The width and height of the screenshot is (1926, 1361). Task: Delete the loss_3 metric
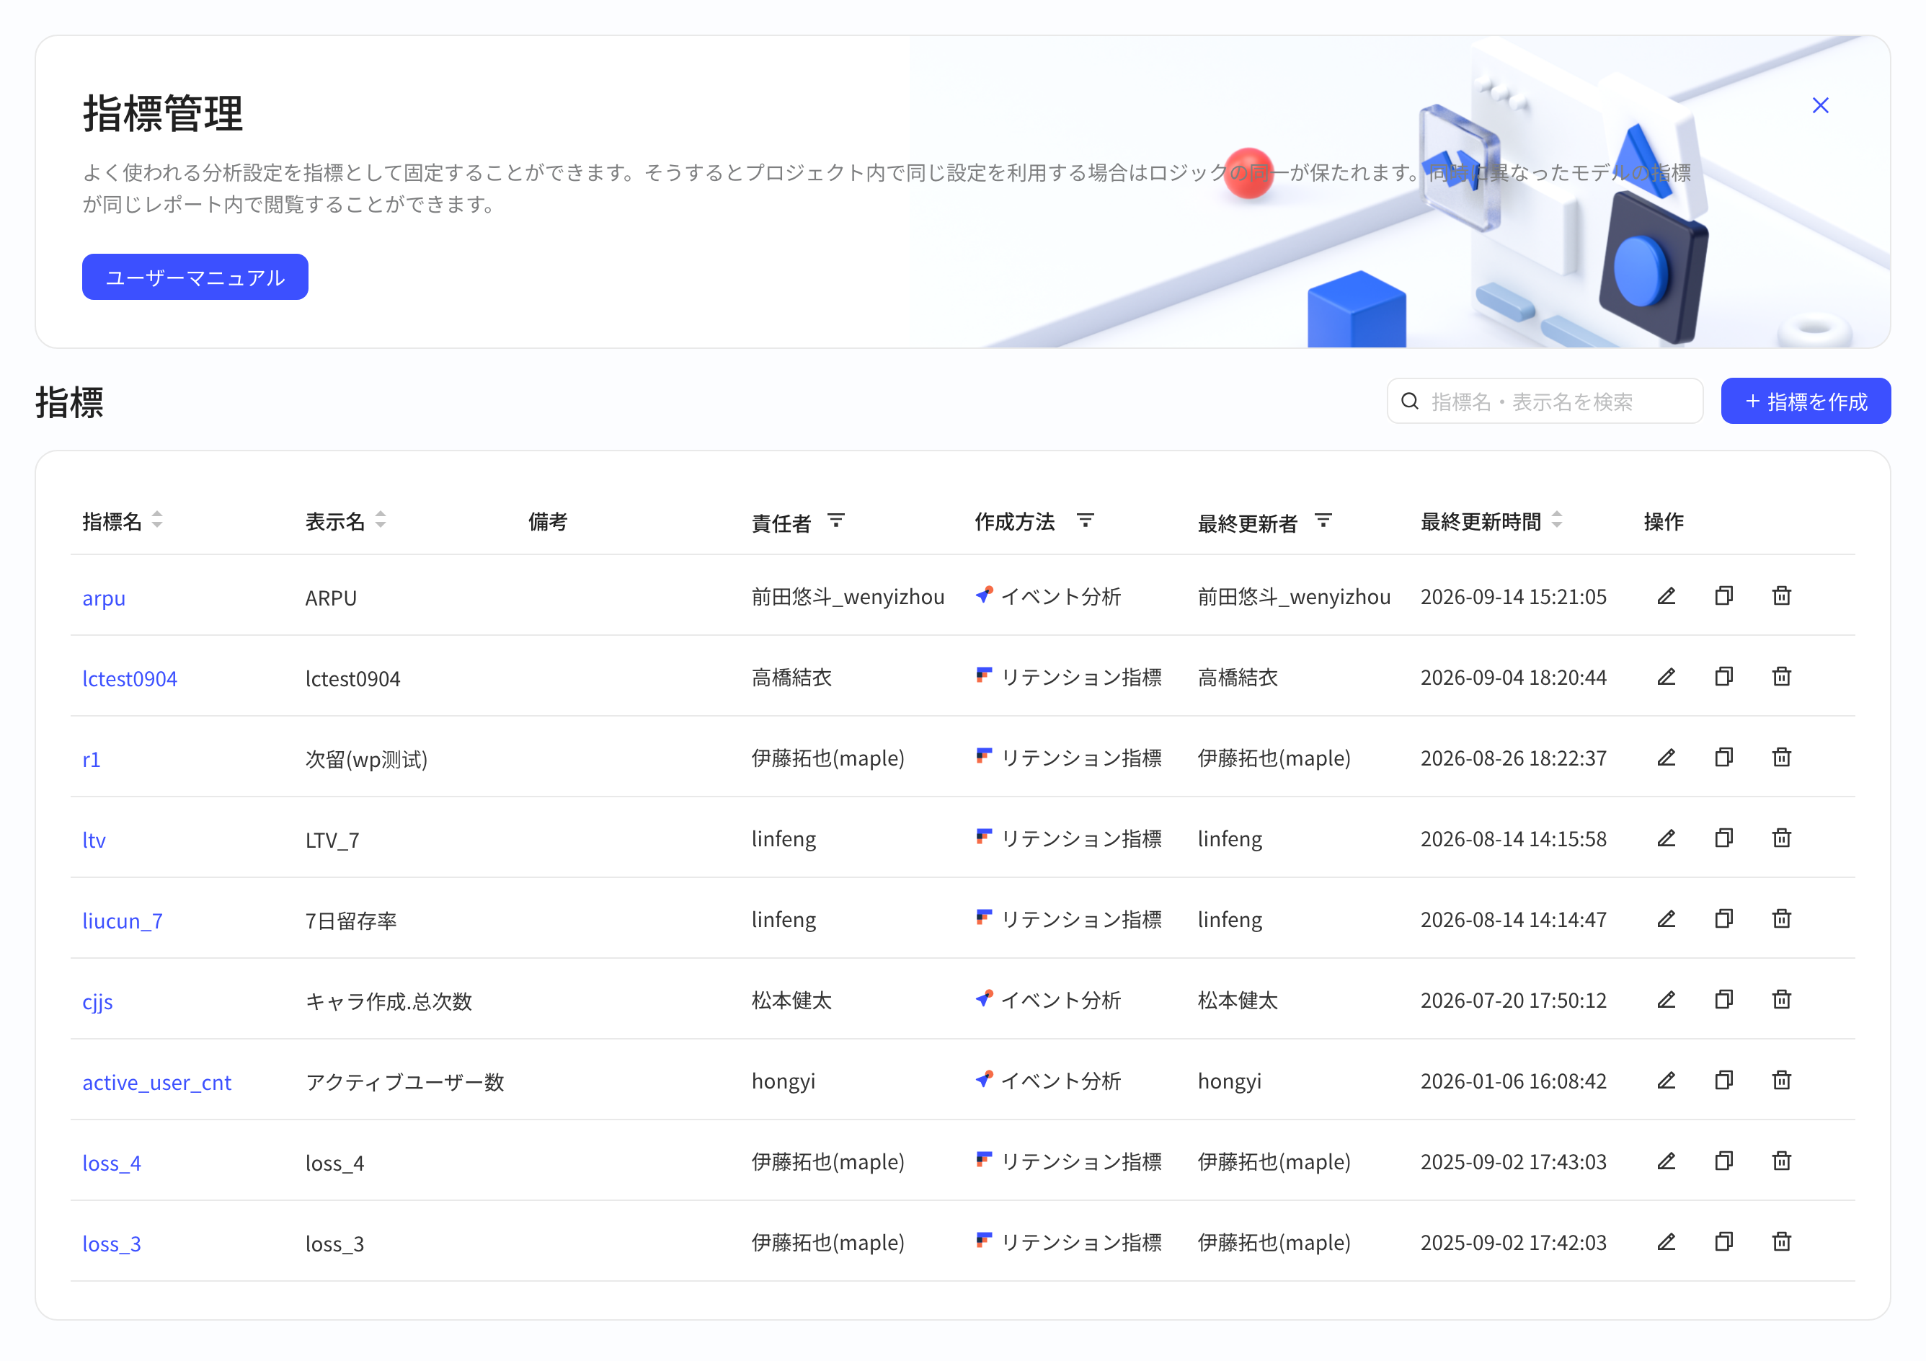click(x=1782, y=1241)
